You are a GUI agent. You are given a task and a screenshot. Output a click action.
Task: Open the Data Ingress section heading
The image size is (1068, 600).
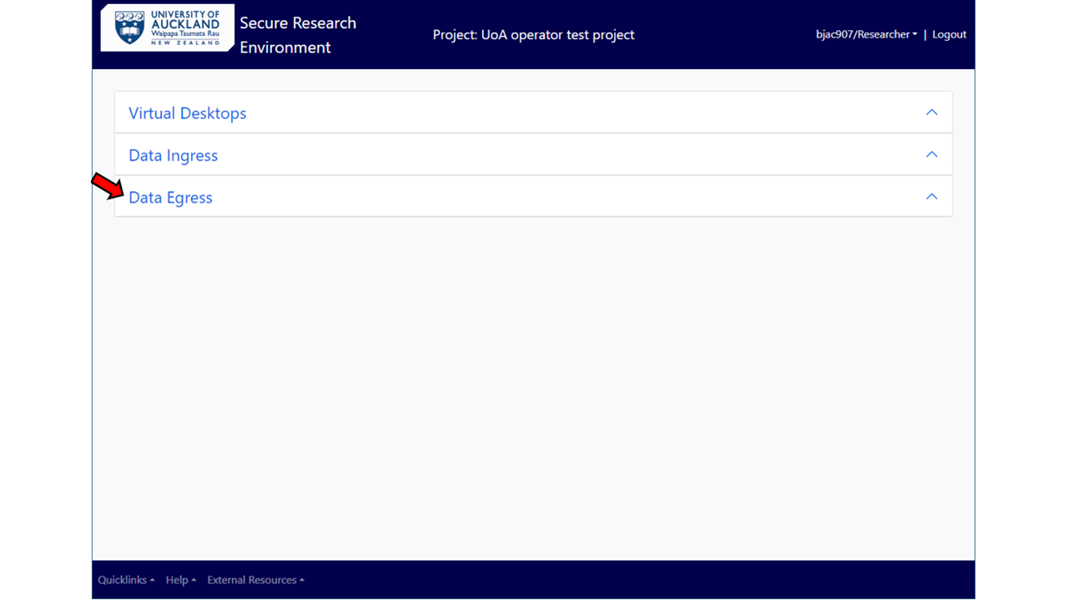click(174, 156)
